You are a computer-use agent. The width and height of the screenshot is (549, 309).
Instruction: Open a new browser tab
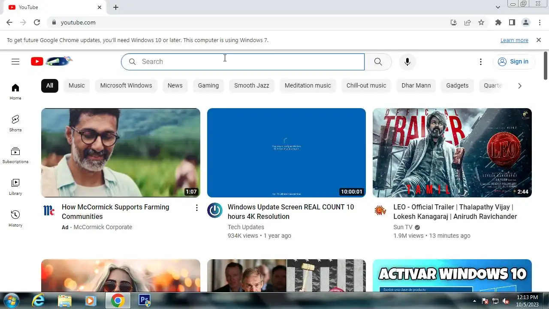116,7
